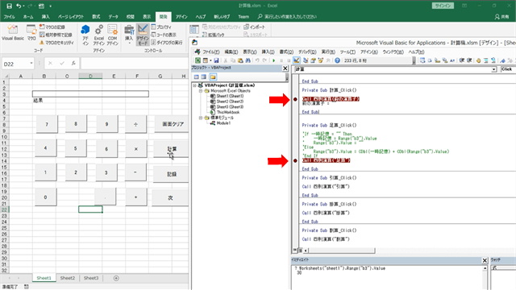Open the マクロ macros list icon
This screenshot has width=516, height=290.
click(x=31, y=32)
